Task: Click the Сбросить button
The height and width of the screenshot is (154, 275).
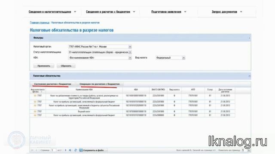Action: click(x=66, y=66)
